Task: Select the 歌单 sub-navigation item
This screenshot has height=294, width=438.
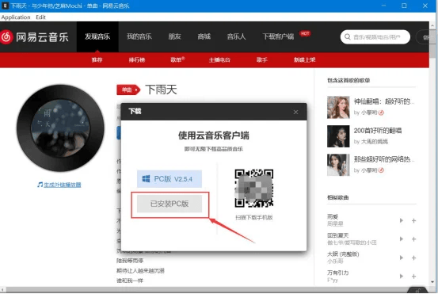Action: [177, 59]
